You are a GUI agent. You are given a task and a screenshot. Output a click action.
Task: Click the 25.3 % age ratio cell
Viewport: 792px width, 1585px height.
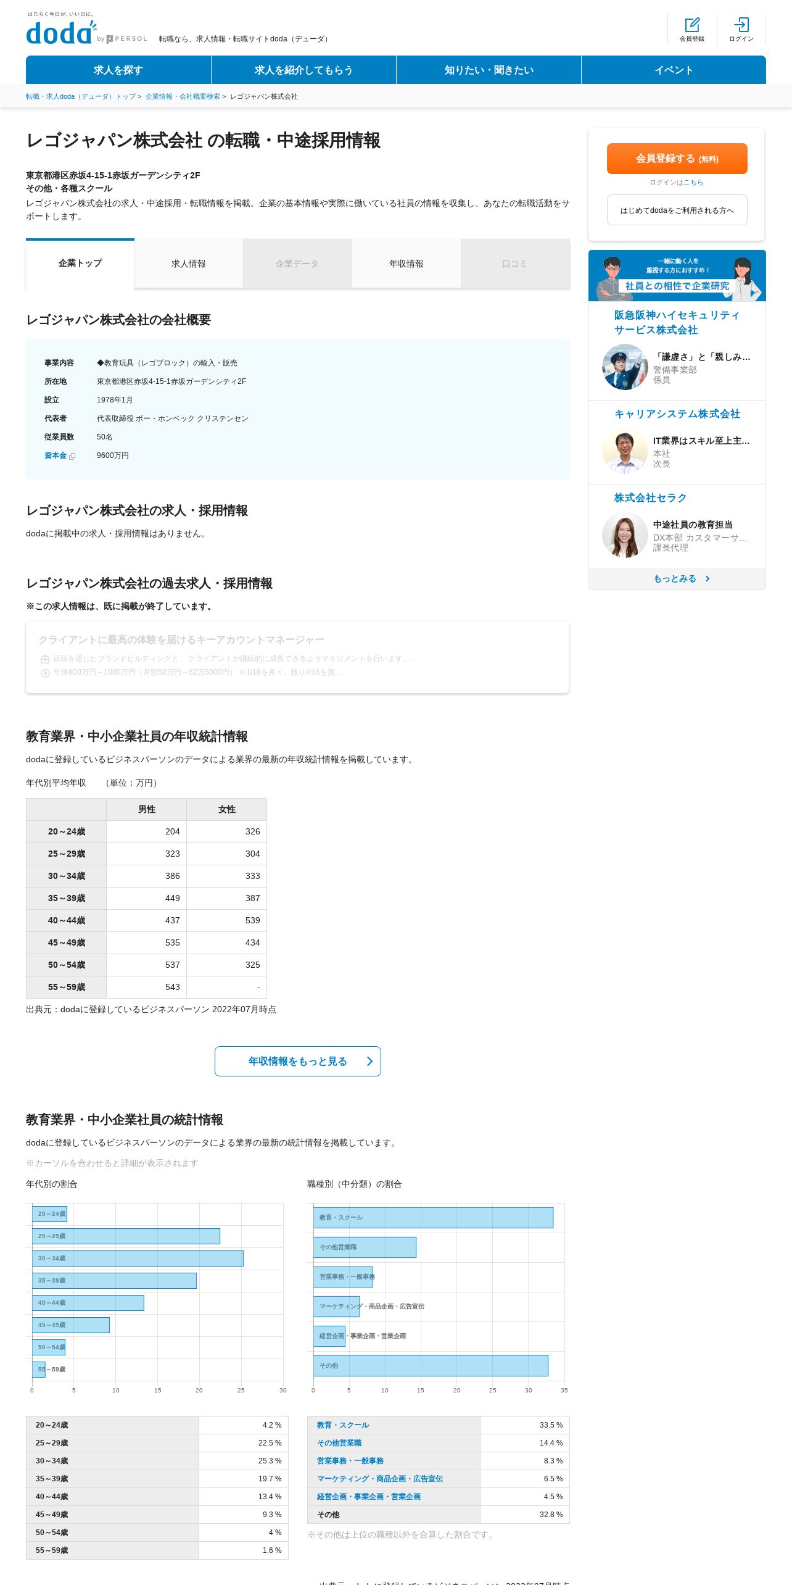[244, 1461]
